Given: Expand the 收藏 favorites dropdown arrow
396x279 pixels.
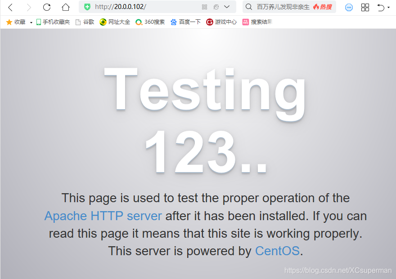Looking at the screenshot, I should click(31, 22).
